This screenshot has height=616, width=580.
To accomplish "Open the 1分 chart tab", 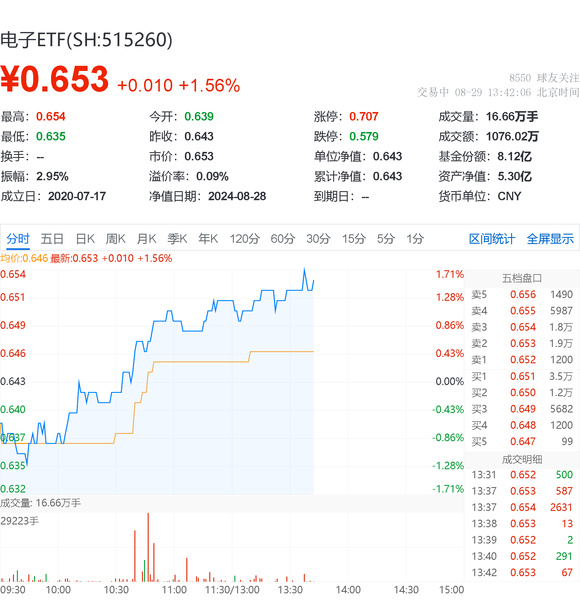I will pos(415,239).
